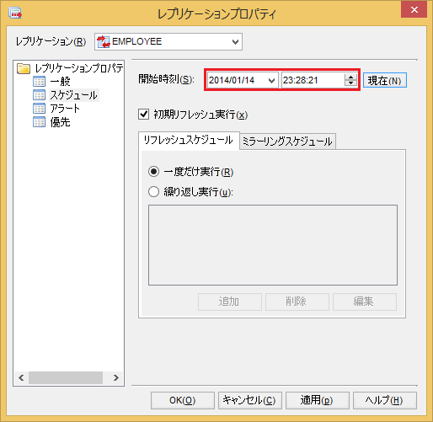Toggle 初期リフレッシュ実行 checkbox
The width and height of the screenshot is (433, 422).
pyautogui.click(x=143, y=115)
